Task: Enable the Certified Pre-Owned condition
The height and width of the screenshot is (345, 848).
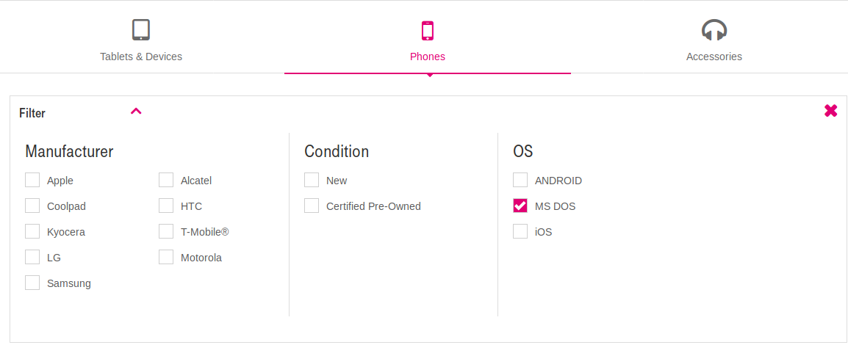Action: [312, 206]
